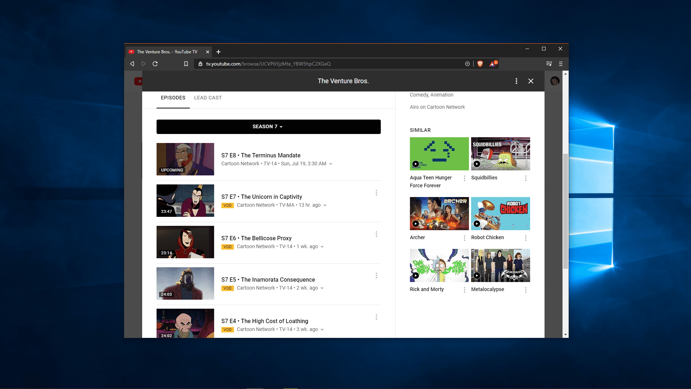Open the show options three-dot menu in header
The image size is (691, 389).
(x=516, y=81)
